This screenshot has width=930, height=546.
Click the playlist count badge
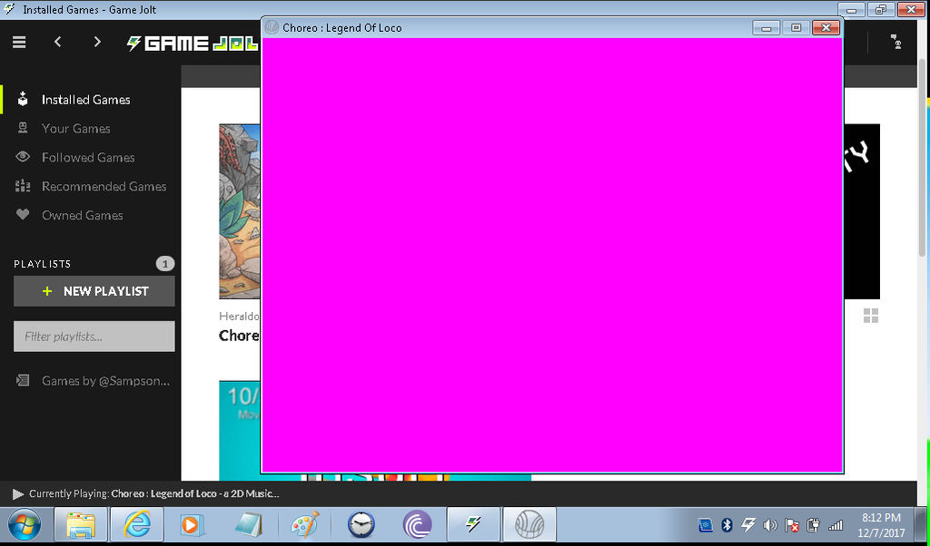pyautogui.click(x=165, y=264)
